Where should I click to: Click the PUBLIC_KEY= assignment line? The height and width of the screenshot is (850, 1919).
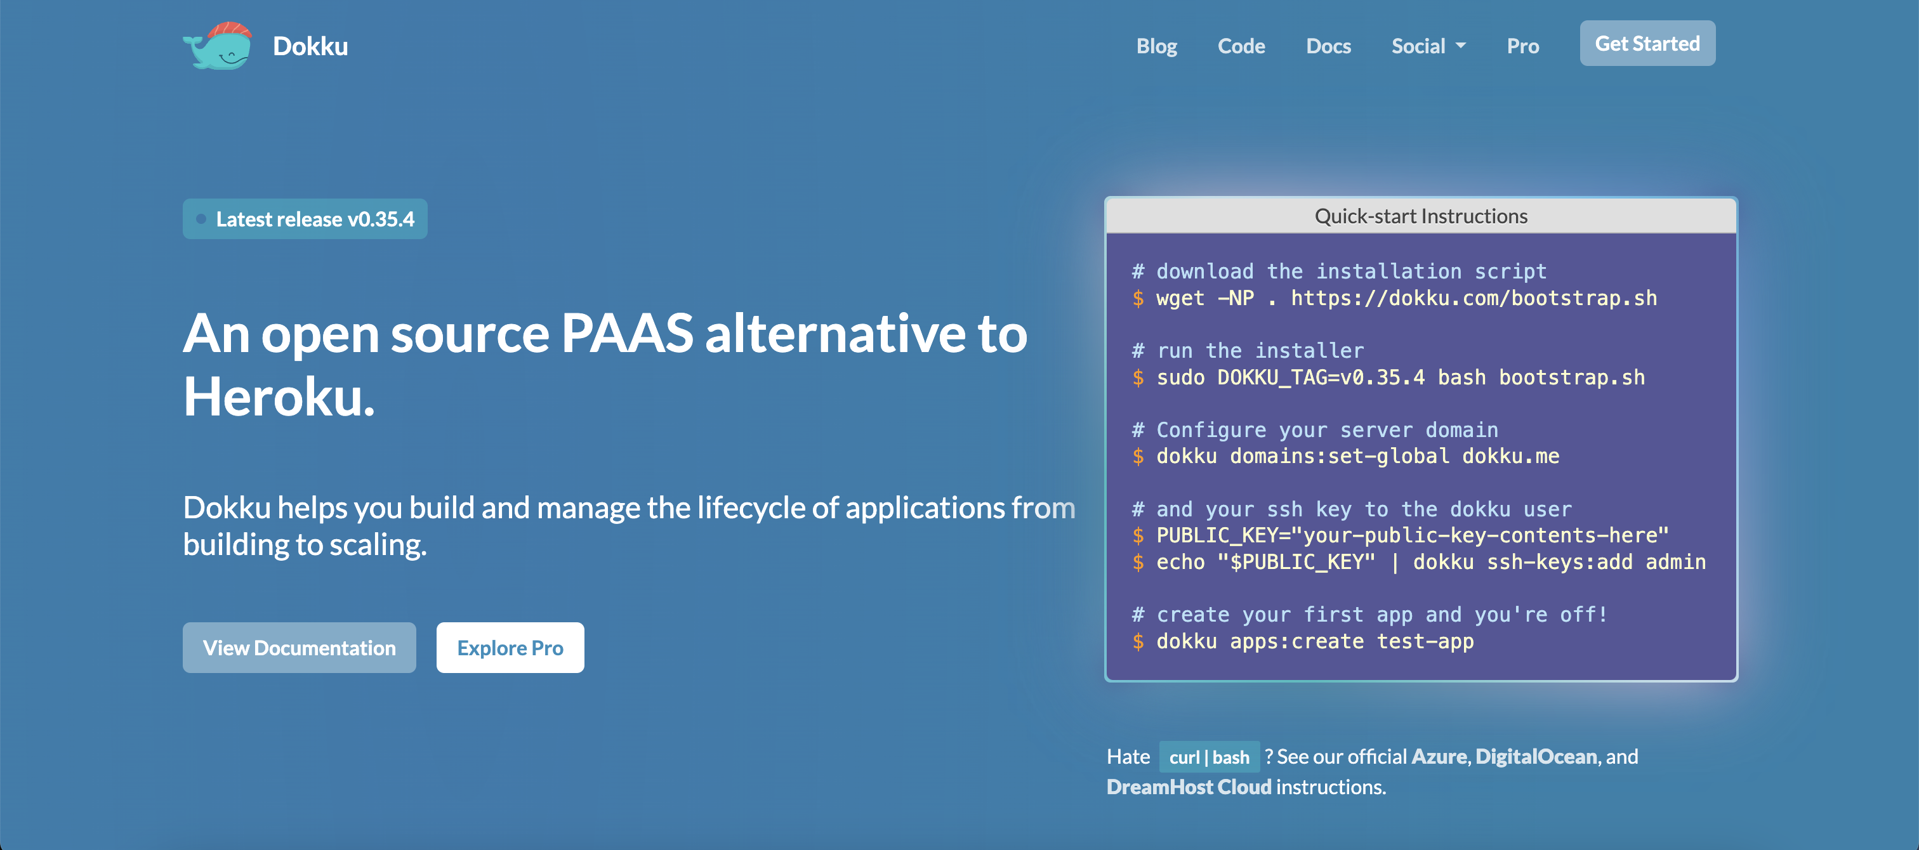[1401, 535]
